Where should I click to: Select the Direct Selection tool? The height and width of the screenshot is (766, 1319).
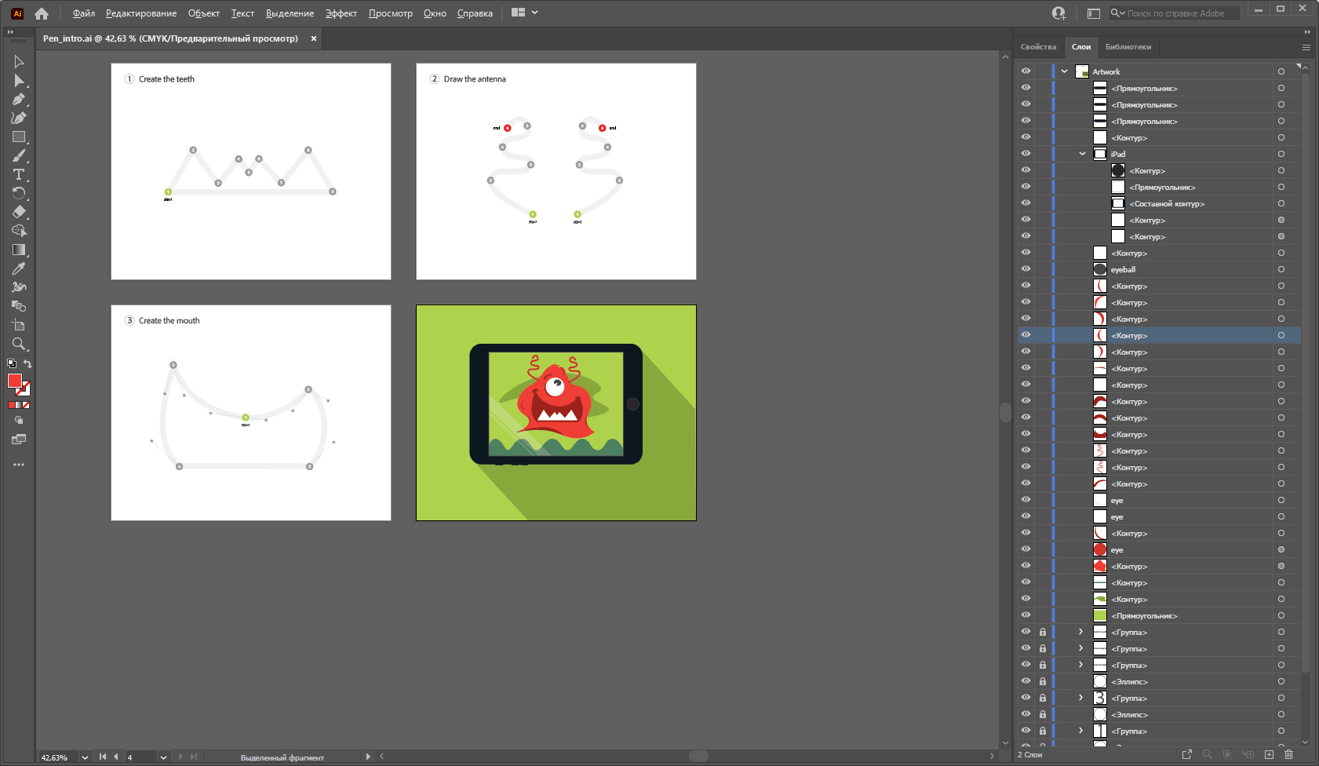[19, 81]
